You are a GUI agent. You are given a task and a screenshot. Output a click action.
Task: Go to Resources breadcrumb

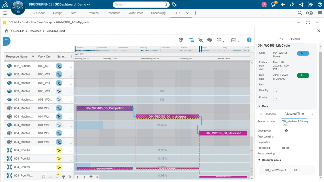[x=35, y=31]
